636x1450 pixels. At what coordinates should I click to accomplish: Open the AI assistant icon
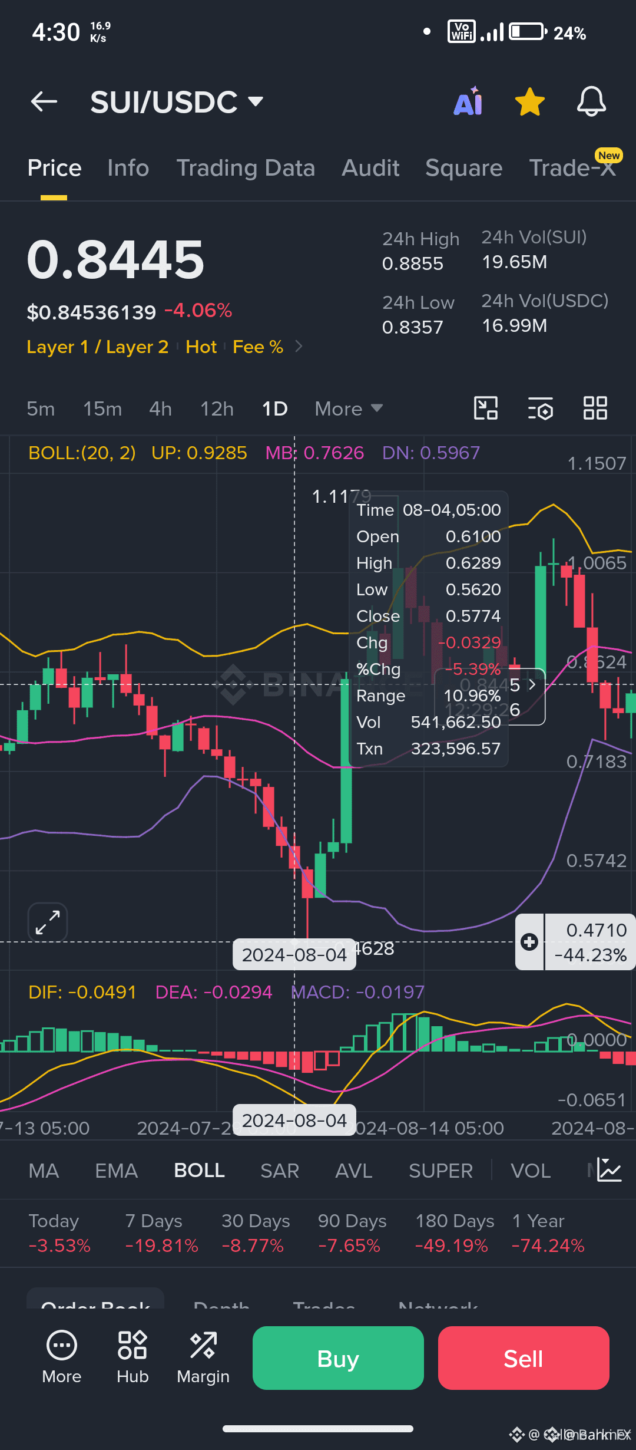click(x=468, y=101)
